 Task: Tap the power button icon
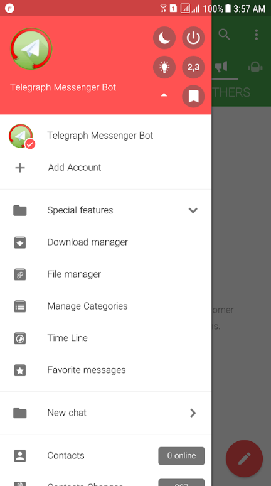pos(193,38)
